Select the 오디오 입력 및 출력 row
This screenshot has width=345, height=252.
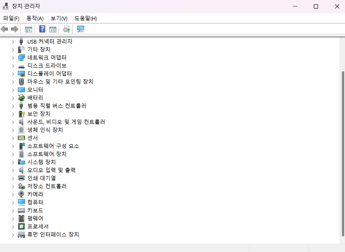[51, 170]
